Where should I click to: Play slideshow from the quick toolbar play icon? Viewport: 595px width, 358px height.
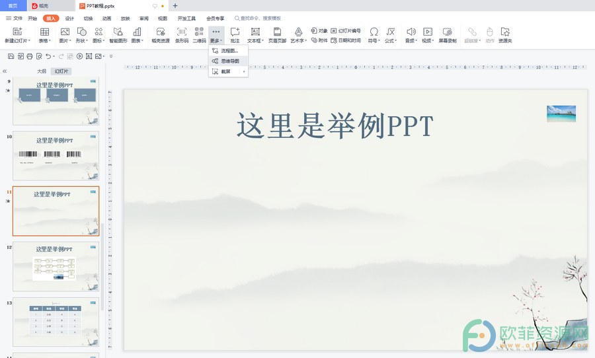pyautogui.click(x=79, y=56)
